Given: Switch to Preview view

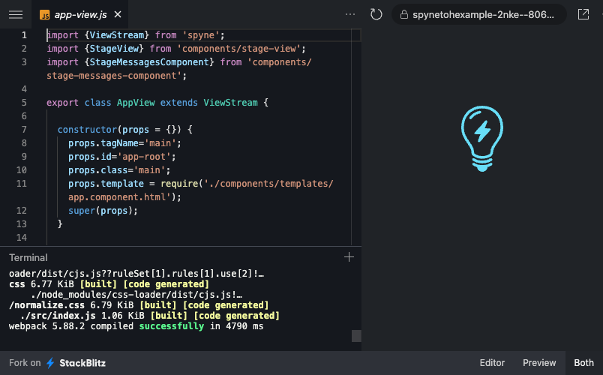Looking at the screenshot, I should (539, 363).
